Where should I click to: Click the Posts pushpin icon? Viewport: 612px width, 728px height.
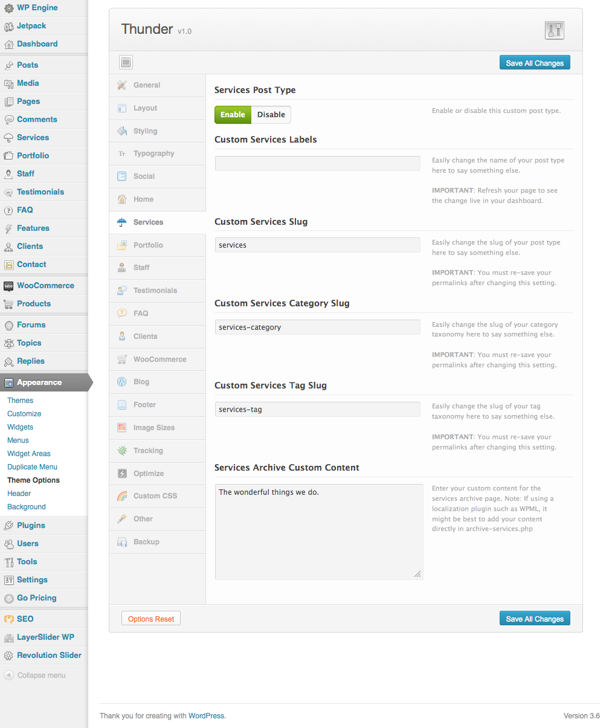tap(8, 65)
